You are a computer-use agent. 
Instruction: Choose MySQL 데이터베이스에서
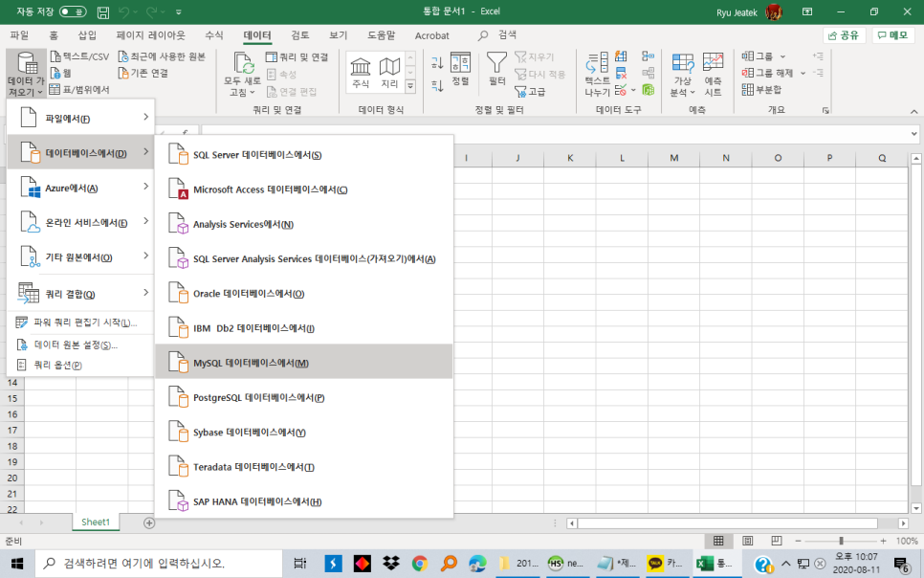click(304, 362)
